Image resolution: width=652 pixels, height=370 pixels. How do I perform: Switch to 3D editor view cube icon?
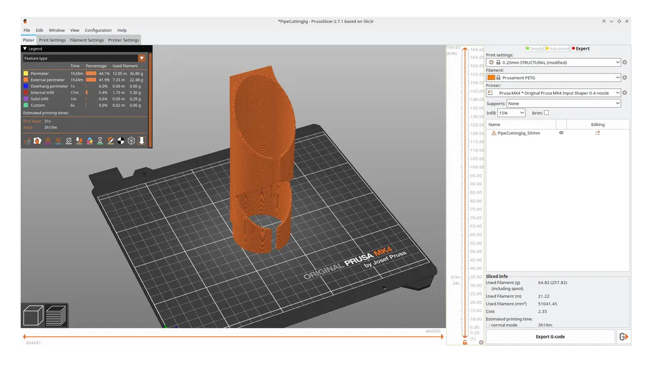click(33, 315)
